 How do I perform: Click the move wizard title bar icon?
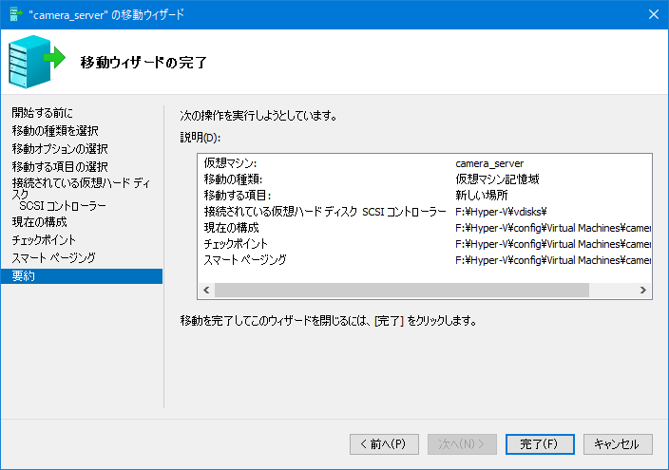click(16, 14)
